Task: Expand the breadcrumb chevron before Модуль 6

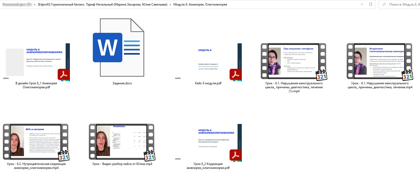Action: pos(170,4)
